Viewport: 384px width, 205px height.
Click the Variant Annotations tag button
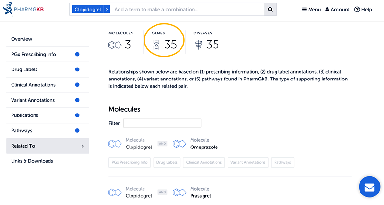pos(248,162)
